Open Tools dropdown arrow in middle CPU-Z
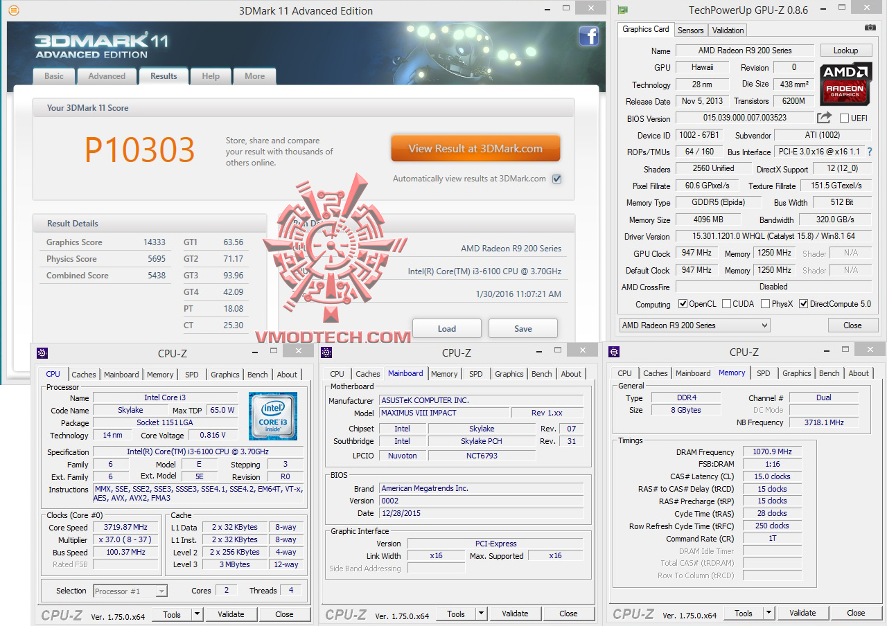Screen dimensions: 887x626 481,614
